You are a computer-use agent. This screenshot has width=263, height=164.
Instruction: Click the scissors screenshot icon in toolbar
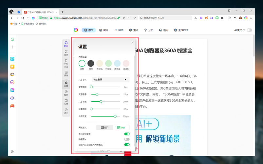click(x=196, y=18)
